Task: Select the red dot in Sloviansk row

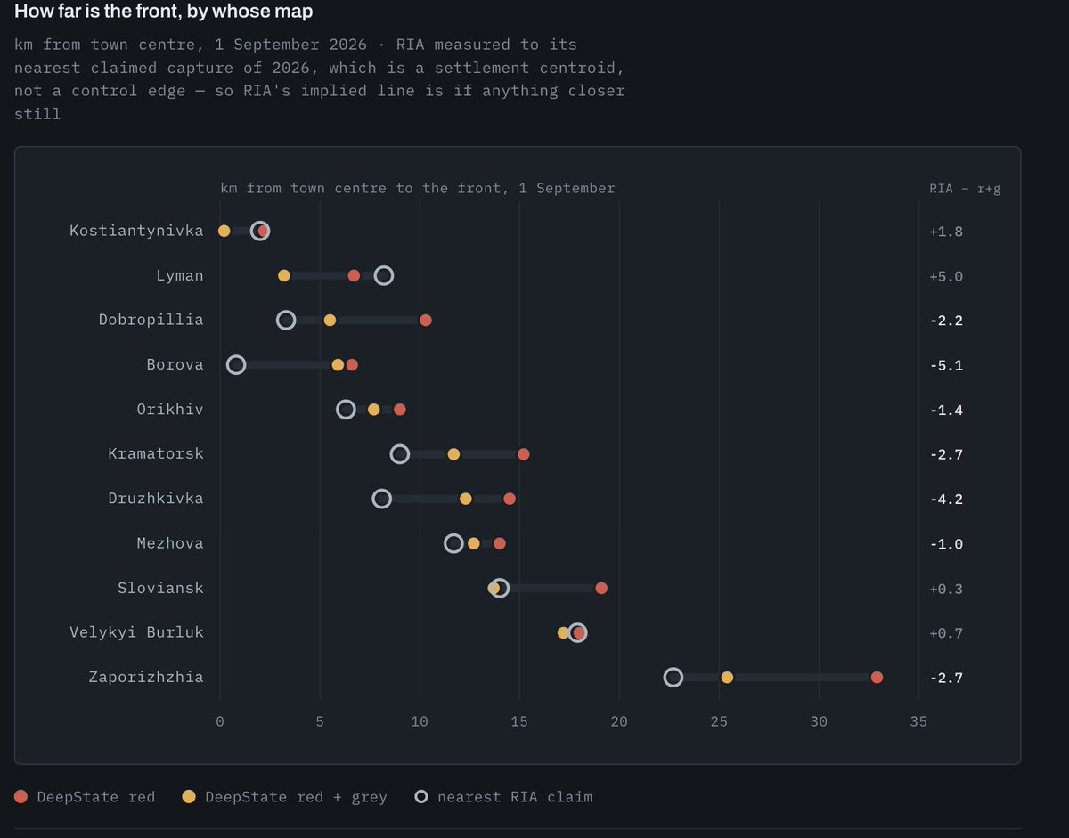Action: tap(601, 588)
